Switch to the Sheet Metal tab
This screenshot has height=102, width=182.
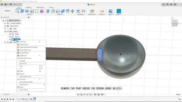pyautogui.click(x=40, y=7)
